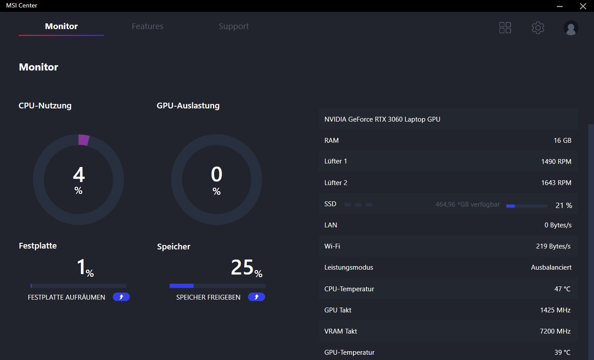The width and height of the screenshot is (594, 360).
Task: Click the 1% disk value
Action: pos(85,267)
